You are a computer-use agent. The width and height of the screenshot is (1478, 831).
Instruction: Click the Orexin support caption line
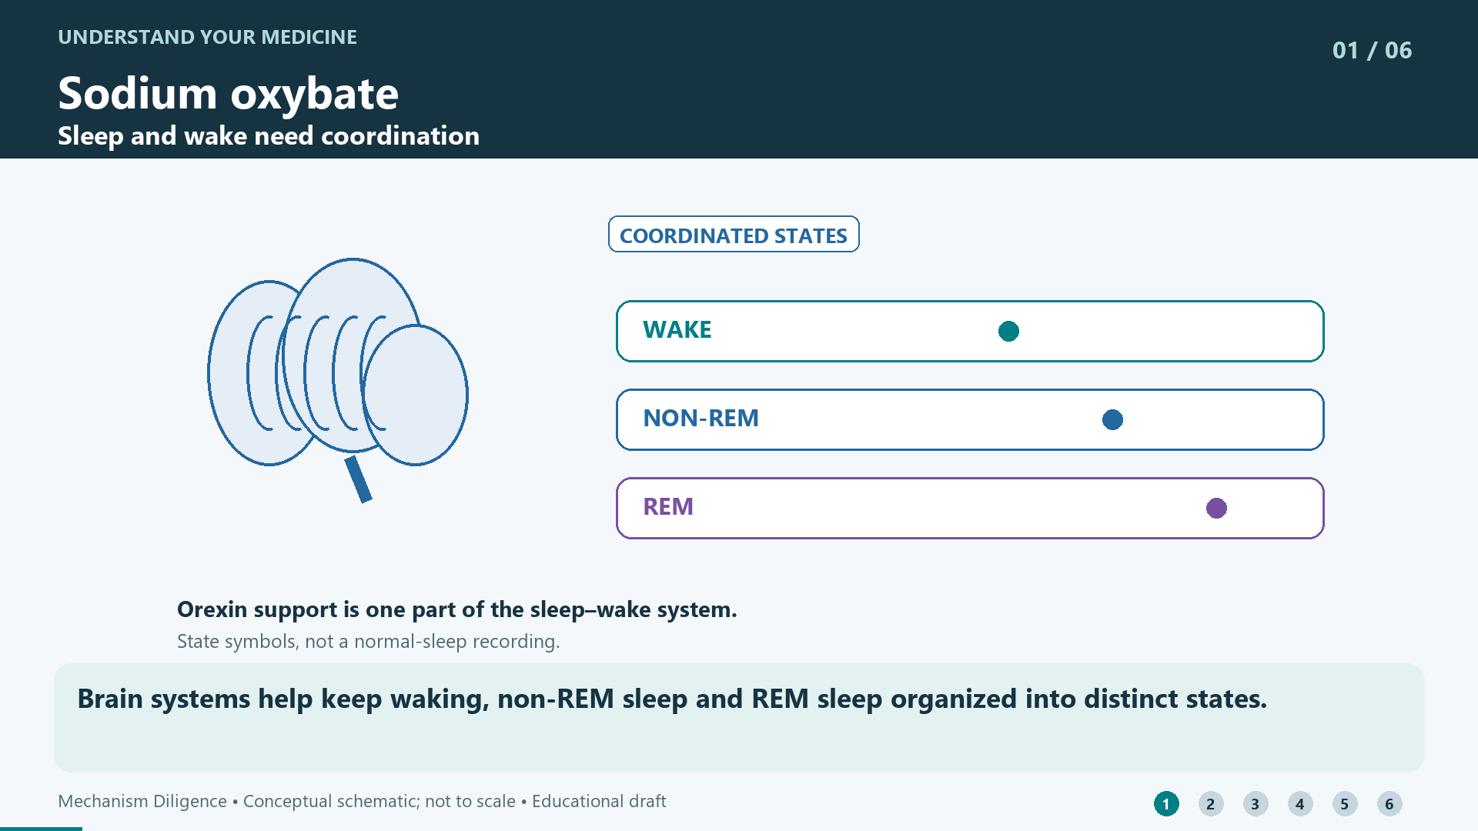coord(457,609)
